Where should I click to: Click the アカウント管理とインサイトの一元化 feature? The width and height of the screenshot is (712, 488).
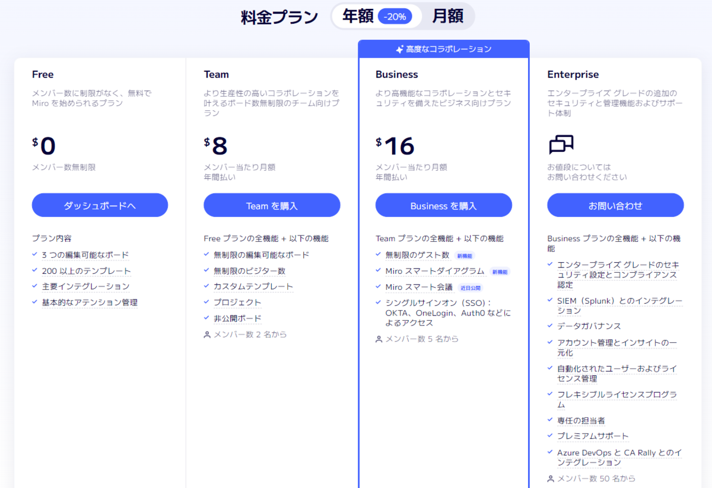coord(617,347)
